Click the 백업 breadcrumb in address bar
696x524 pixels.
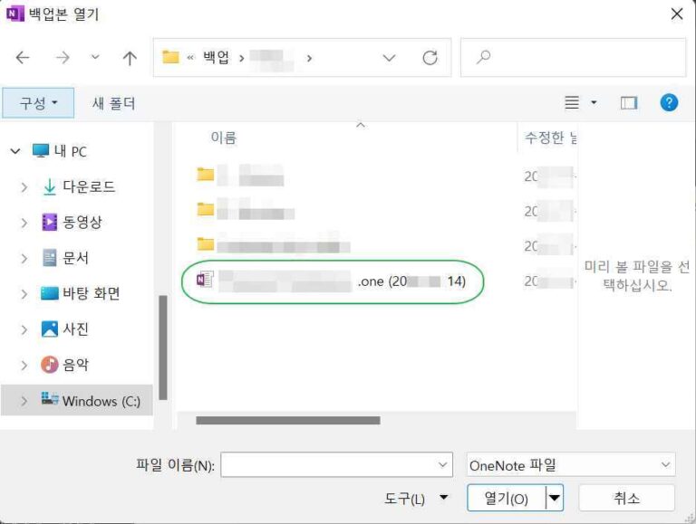click(217, 58)
